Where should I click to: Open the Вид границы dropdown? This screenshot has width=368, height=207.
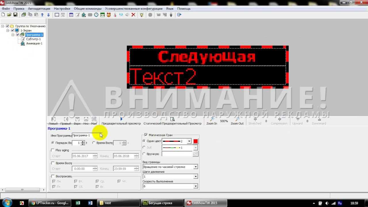click(196, 167)
